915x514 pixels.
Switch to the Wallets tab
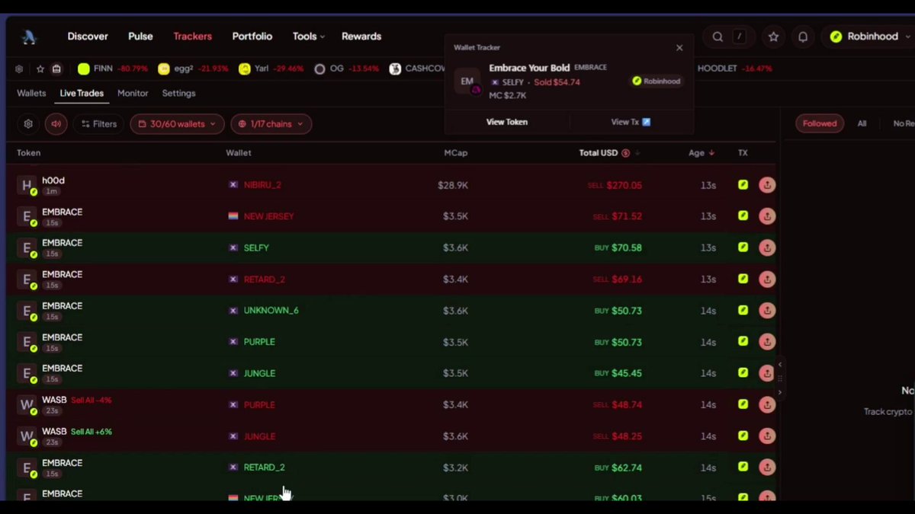[x=31, y=94]
